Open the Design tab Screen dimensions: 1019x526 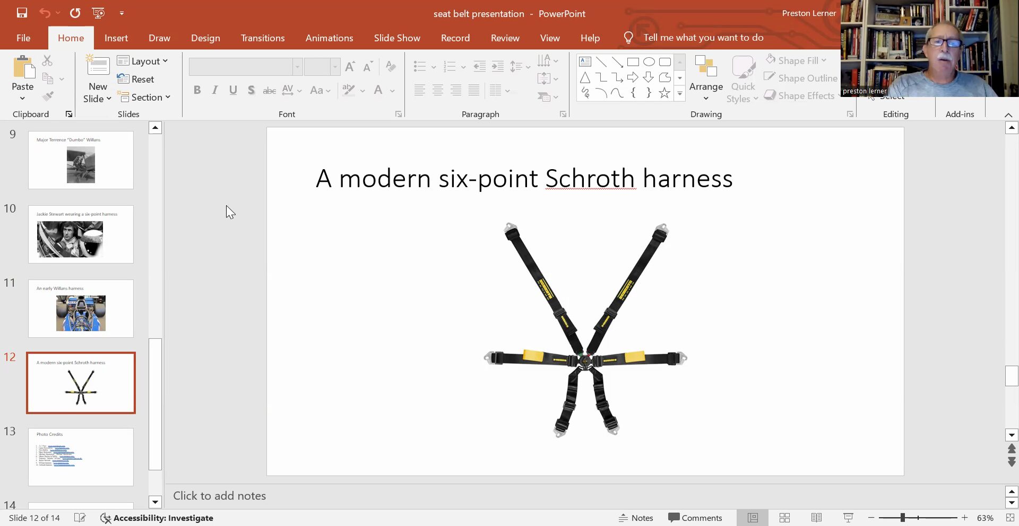(205, 38)
